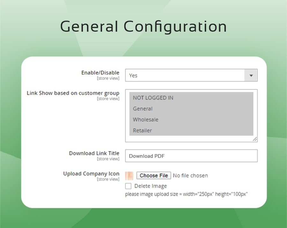Click the Link Show based on customer group label
Image resolution: width=287 pixels, height=228 pixels.
(x=73, y=93)
